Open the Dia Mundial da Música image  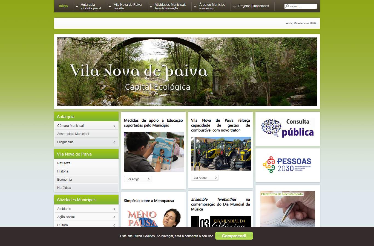click(x=221, y=221)
